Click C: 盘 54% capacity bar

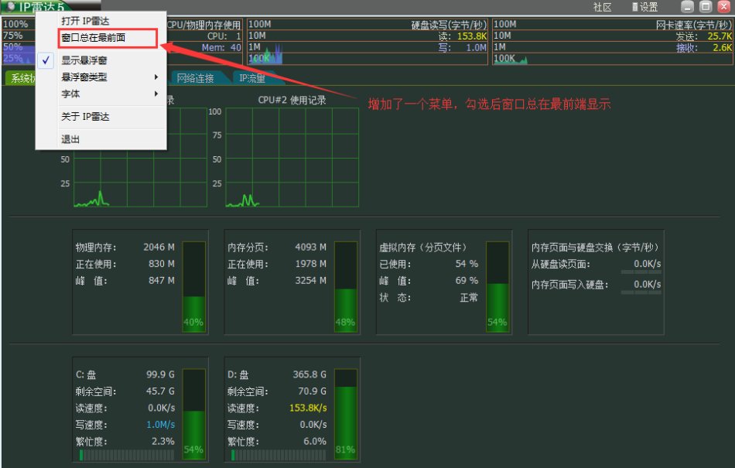pos(193,414)
